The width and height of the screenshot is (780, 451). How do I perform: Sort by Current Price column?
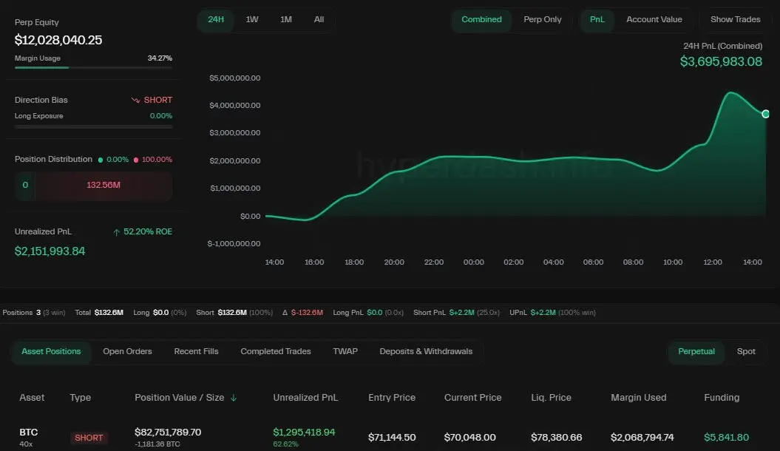pos(472,398)
